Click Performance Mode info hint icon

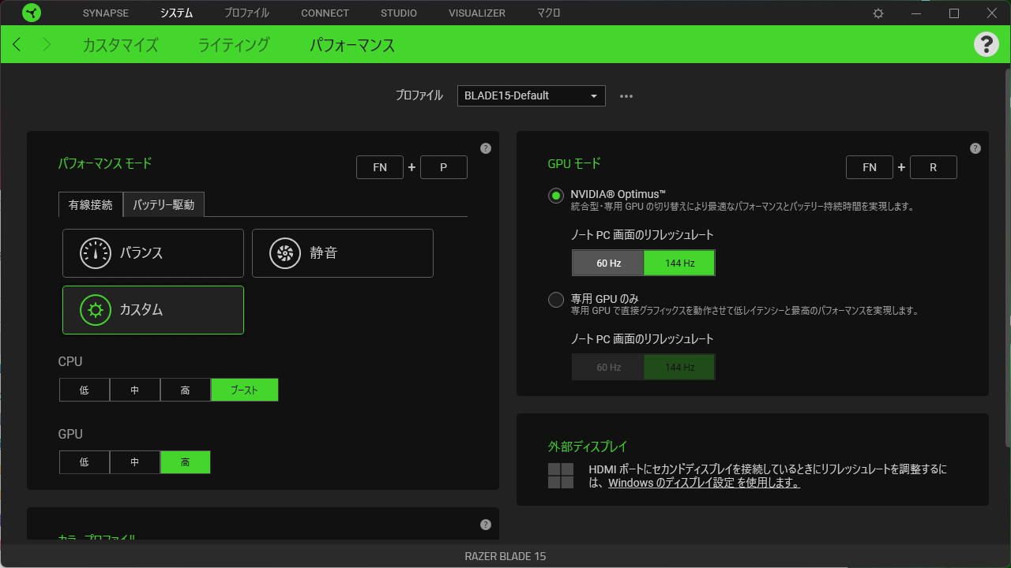point(486,148)
